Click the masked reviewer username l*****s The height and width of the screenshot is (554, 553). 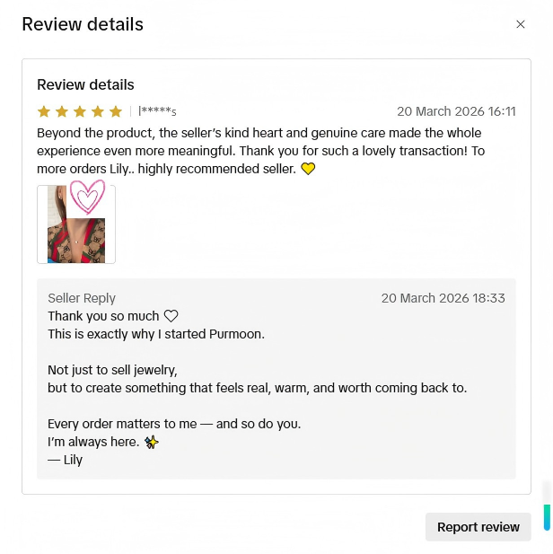point(157,111)
